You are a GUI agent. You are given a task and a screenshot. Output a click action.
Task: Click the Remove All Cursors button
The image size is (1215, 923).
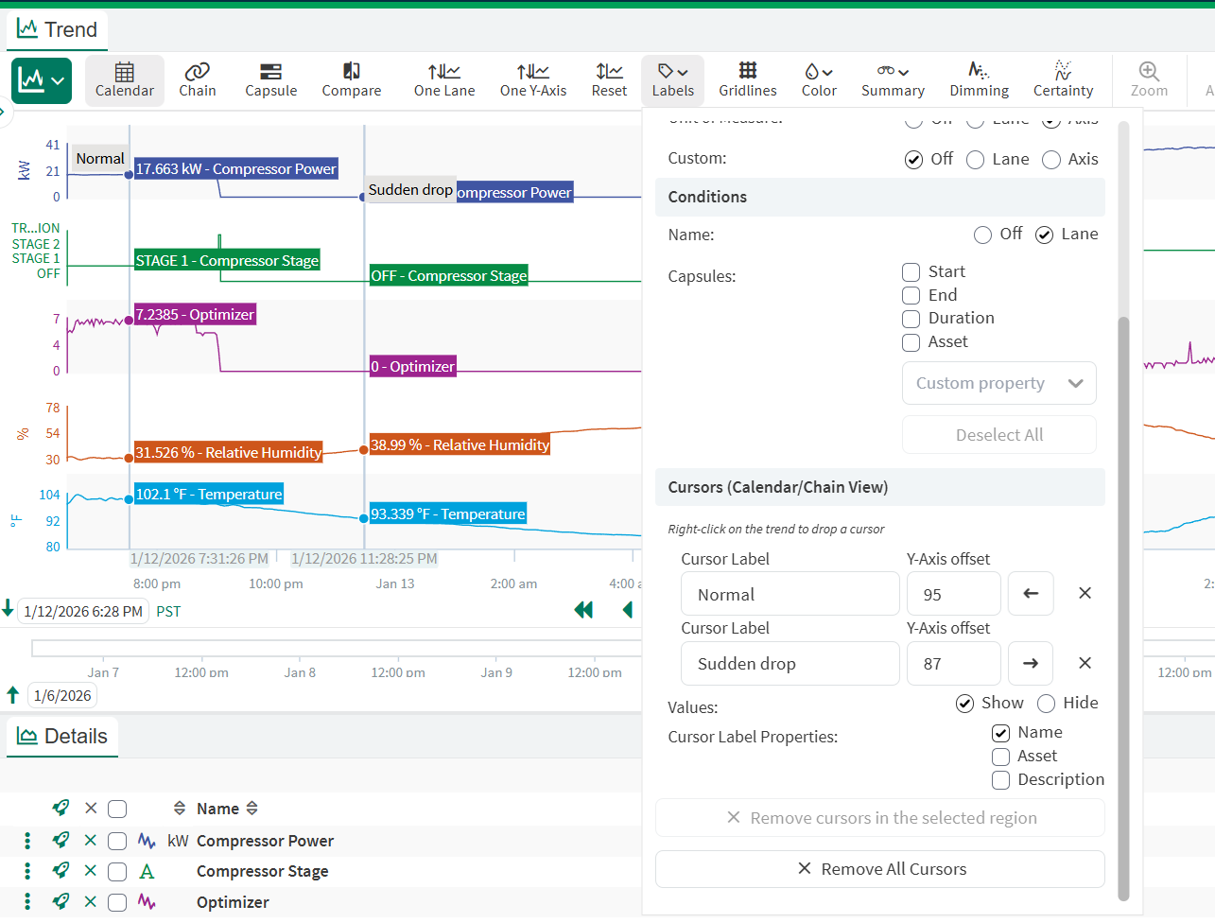coord(879,869)
